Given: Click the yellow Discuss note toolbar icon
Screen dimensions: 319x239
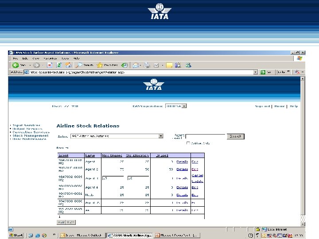Looking at the screenshot, I should coord(169,65).
